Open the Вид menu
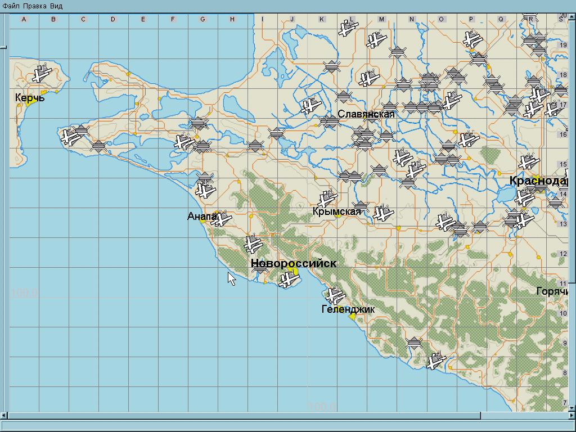Viewport: 576px width, 432px height. pos(56,6)
